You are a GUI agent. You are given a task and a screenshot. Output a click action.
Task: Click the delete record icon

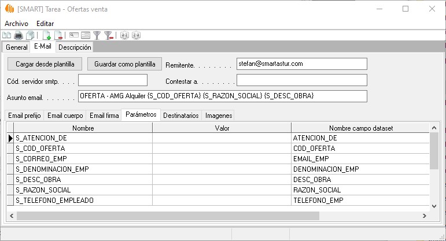coord(58,36)
